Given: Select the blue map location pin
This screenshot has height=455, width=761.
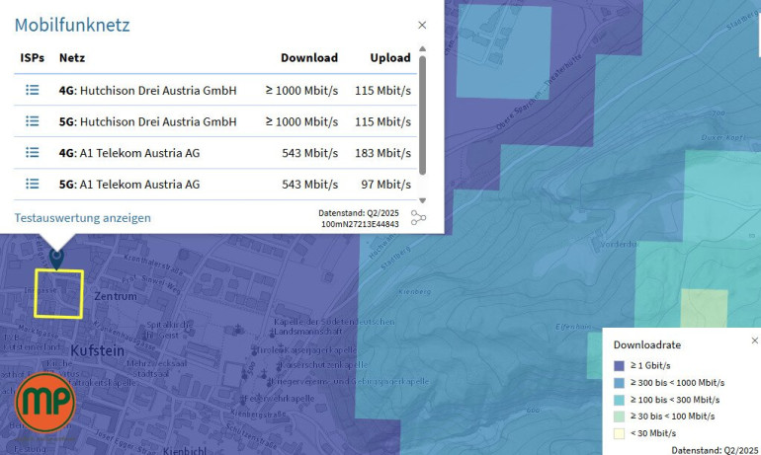Looking at the screenshot, I should click(56, 258).
